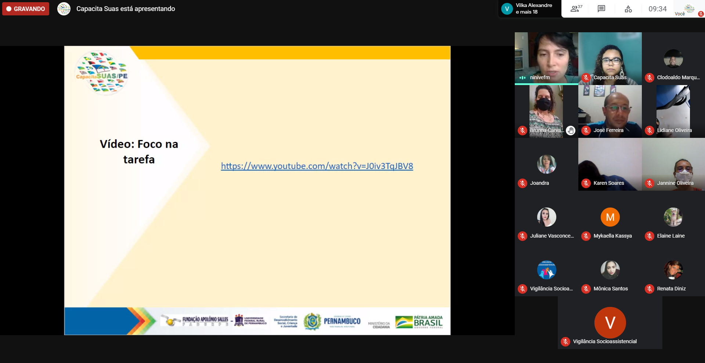Click the large V avatar of Vigilância Socioassistencial
The height and width of the screenshot is (363, 705).
[610, 322]
